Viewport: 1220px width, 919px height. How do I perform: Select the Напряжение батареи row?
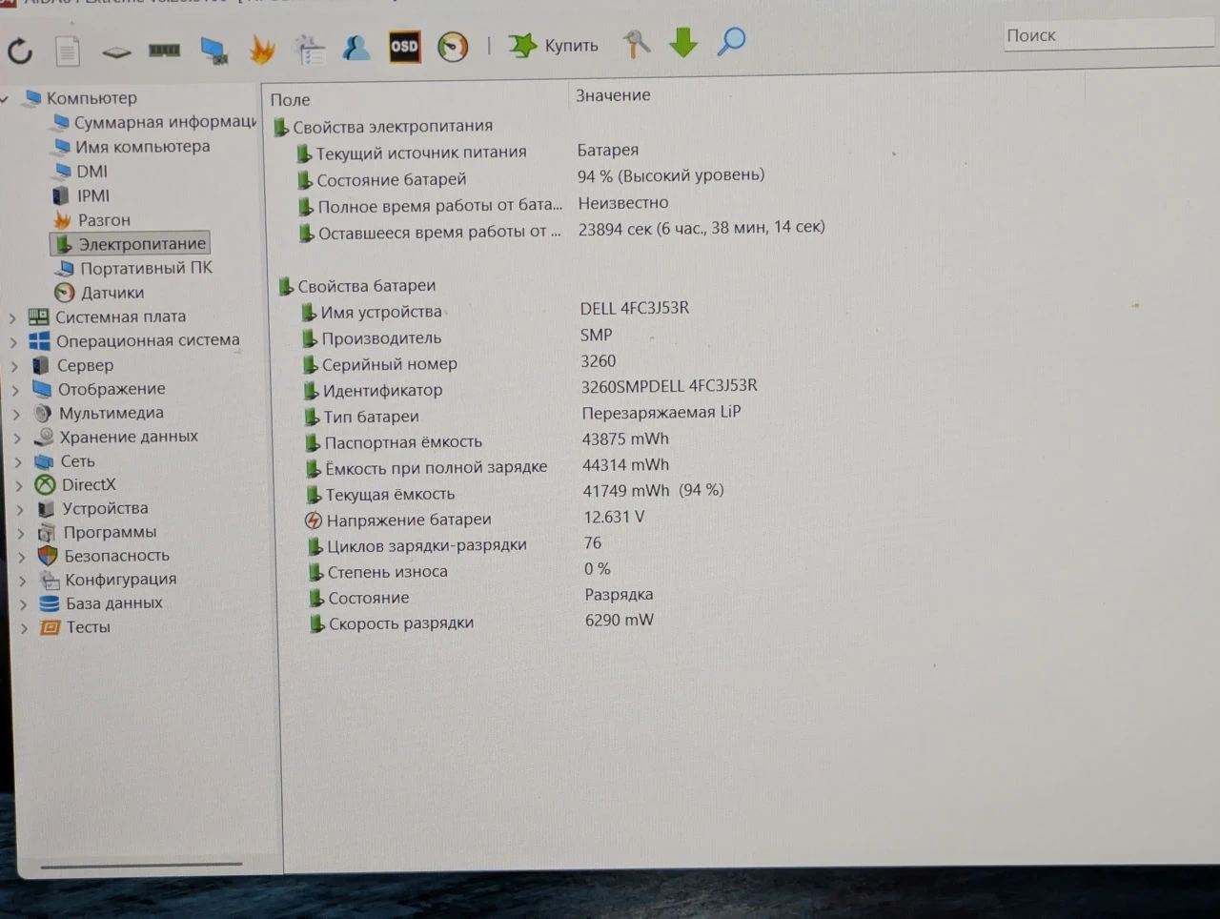point(477,520)
